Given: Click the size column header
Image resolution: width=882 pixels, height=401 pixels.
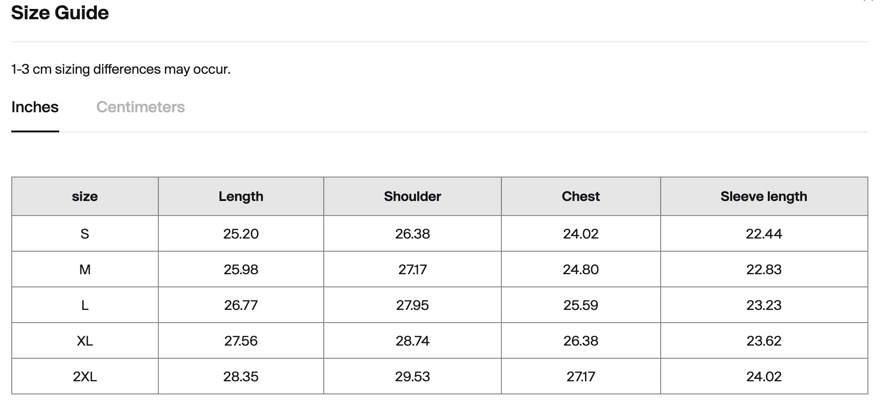Looking at the screenshot, I should (85, 196).
